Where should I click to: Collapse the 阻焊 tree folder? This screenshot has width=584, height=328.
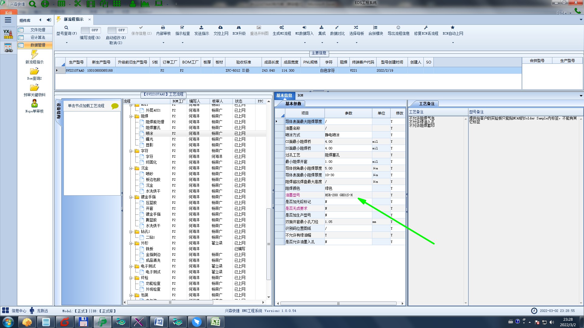[x=131, y=116]
